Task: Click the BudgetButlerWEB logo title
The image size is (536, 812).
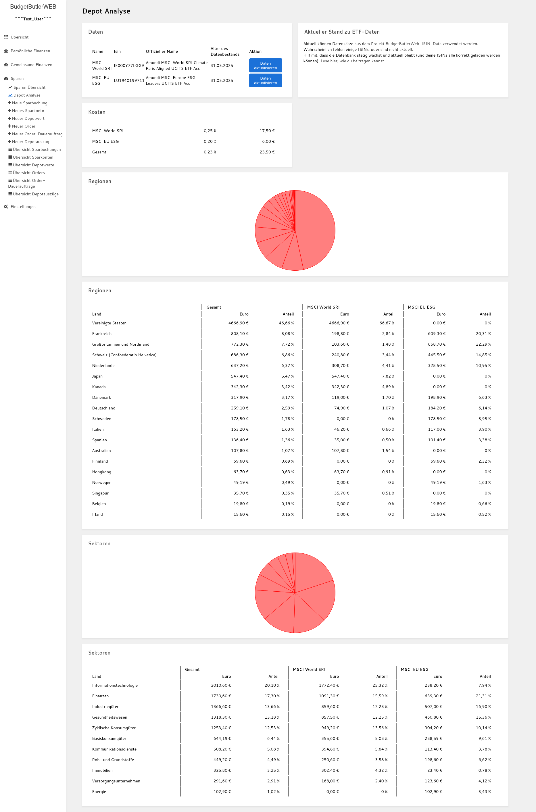Action: 33,7
